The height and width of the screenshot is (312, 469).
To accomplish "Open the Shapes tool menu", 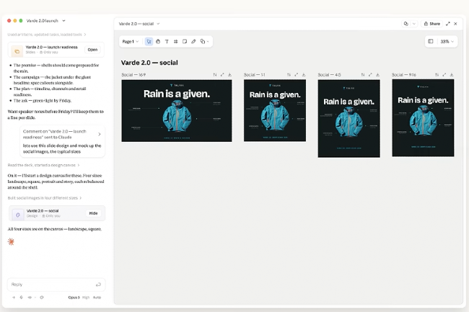I will click(204, 42).
